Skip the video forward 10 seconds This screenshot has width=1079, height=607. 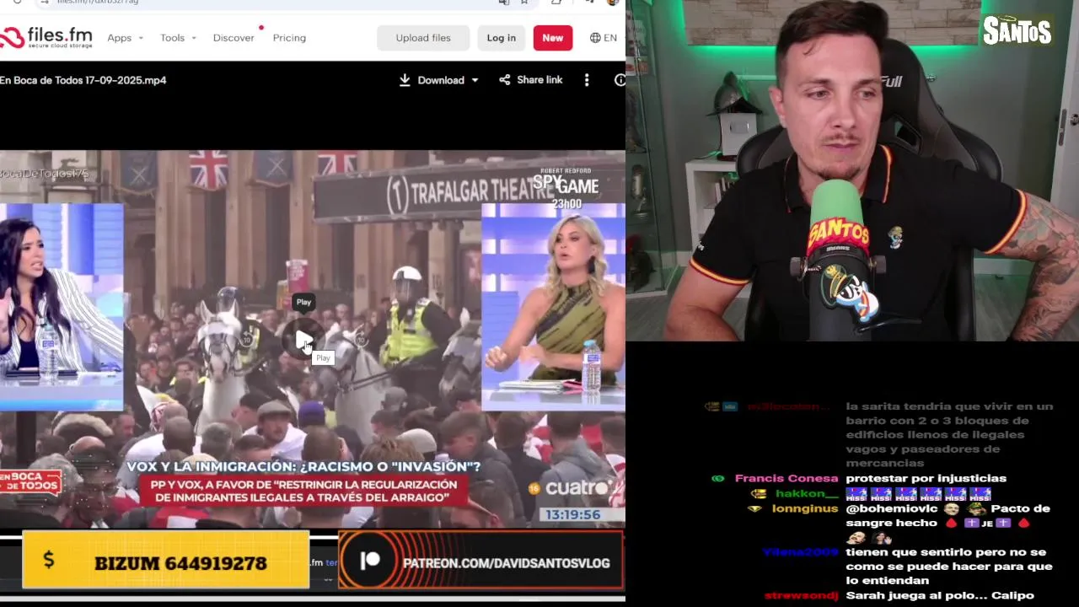pos(361,340)
